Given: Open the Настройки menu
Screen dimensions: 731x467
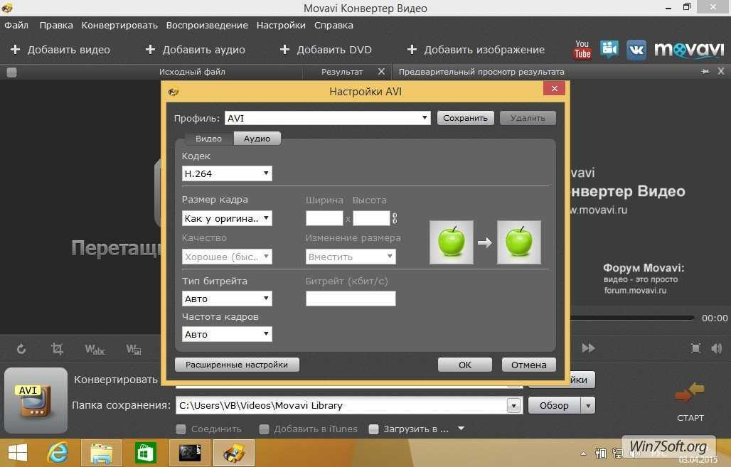Looking at the screenshot, I should [x=281, y=25].
